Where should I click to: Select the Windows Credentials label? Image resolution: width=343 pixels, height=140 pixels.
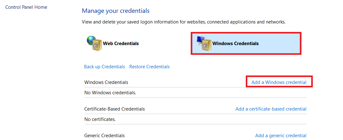[236, 44]
